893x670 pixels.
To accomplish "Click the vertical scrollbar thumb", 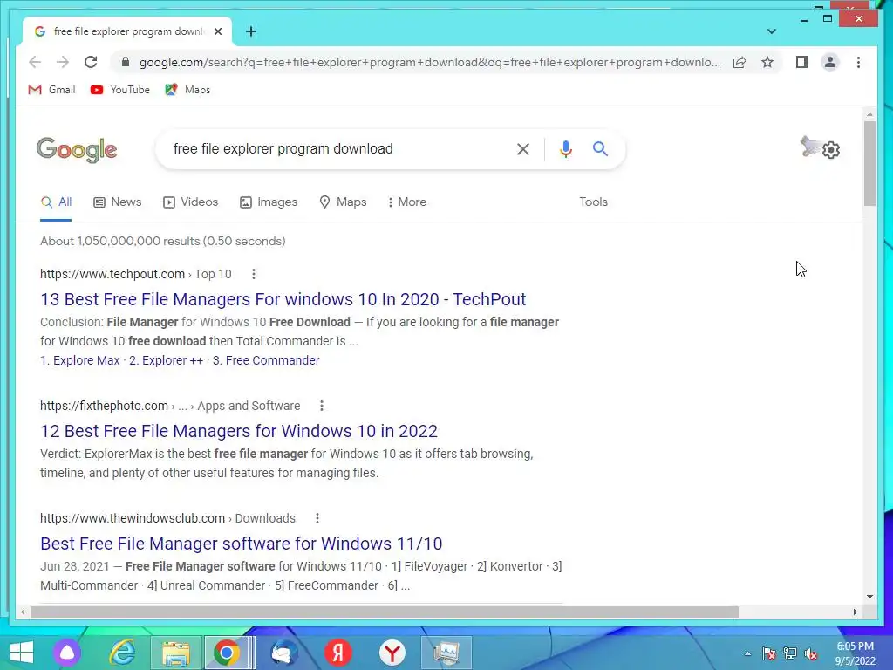I will click(869, 163).
